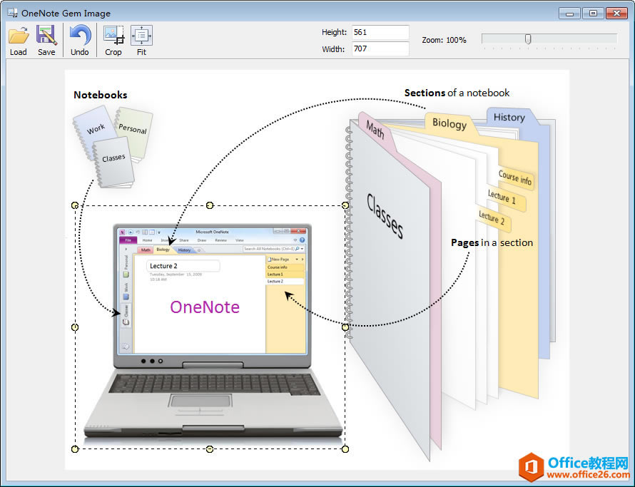This screenshot has width=635, height=487.
Task: Click the 'Sections of a notebook' caption
Action: tap(457, 93)
